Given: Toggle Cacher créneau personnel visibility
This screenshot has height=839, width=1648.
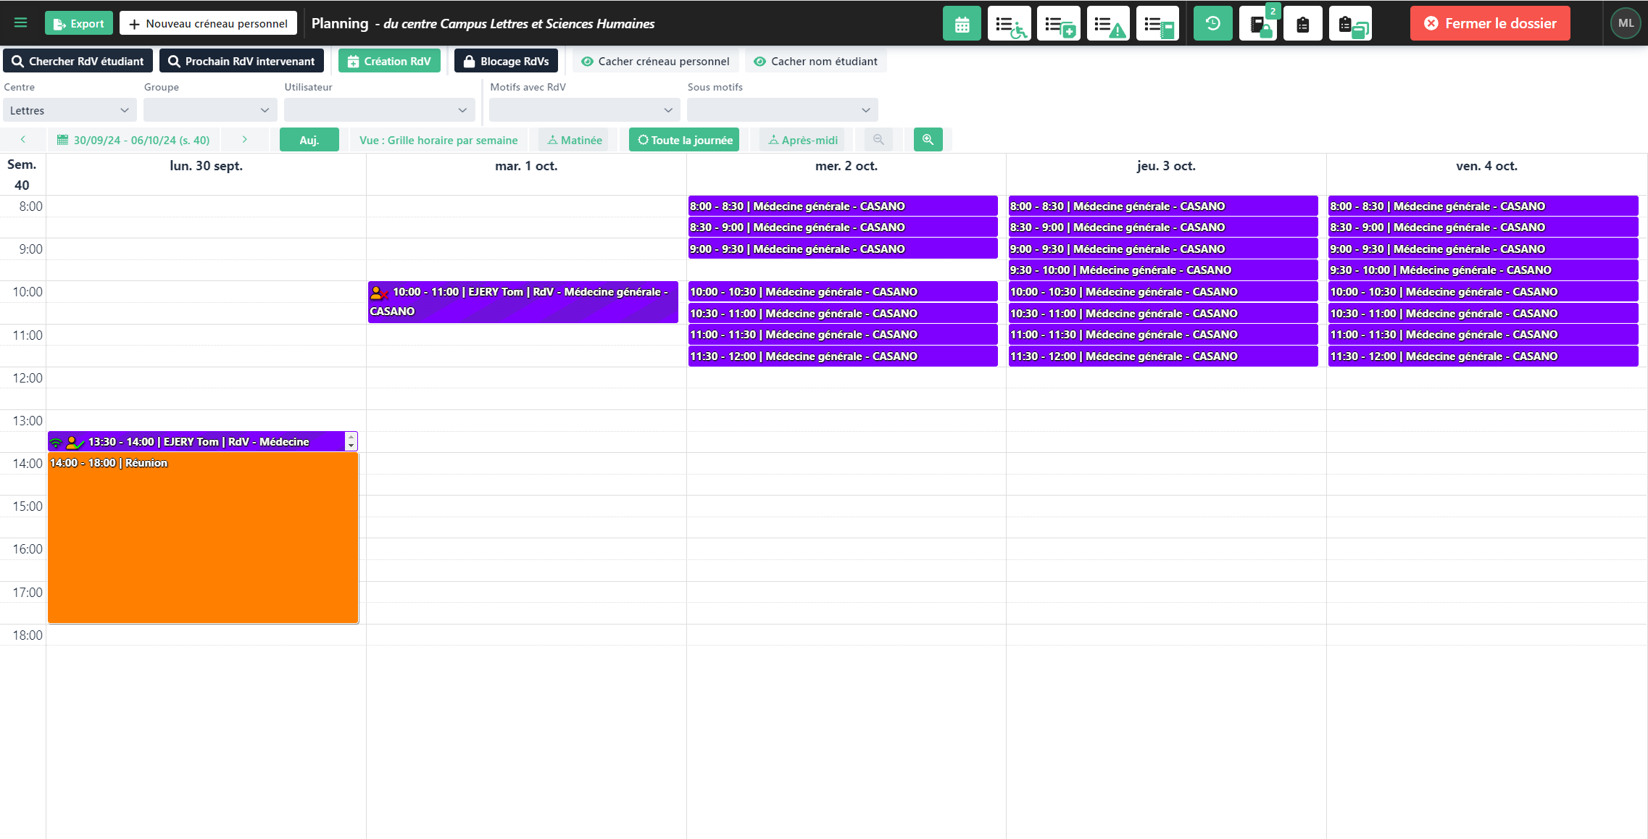Looking at the screenshot, I should (655, 62).
